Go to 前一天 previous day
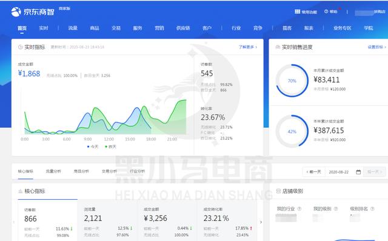The width and height of the screenshot is (388, 241). point(314,172)
